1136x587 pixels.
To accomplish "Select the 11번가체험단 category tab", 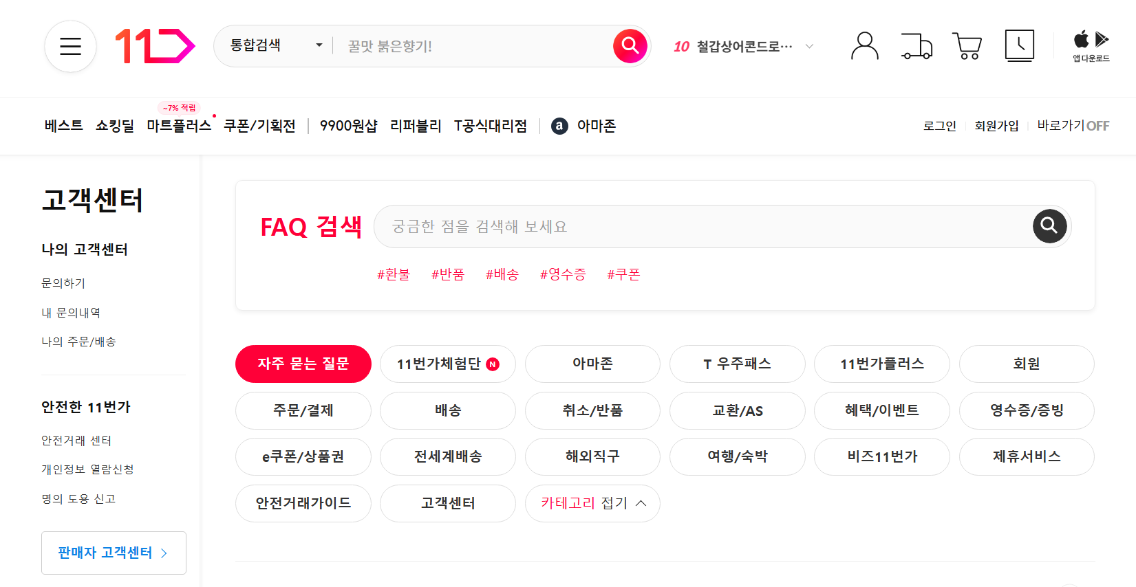I will pos(448,364).
